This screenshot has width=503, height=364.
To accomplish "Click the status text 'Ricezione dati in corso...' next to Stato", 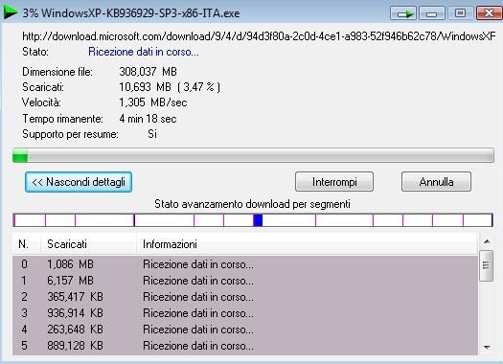I will click(144, 52).
